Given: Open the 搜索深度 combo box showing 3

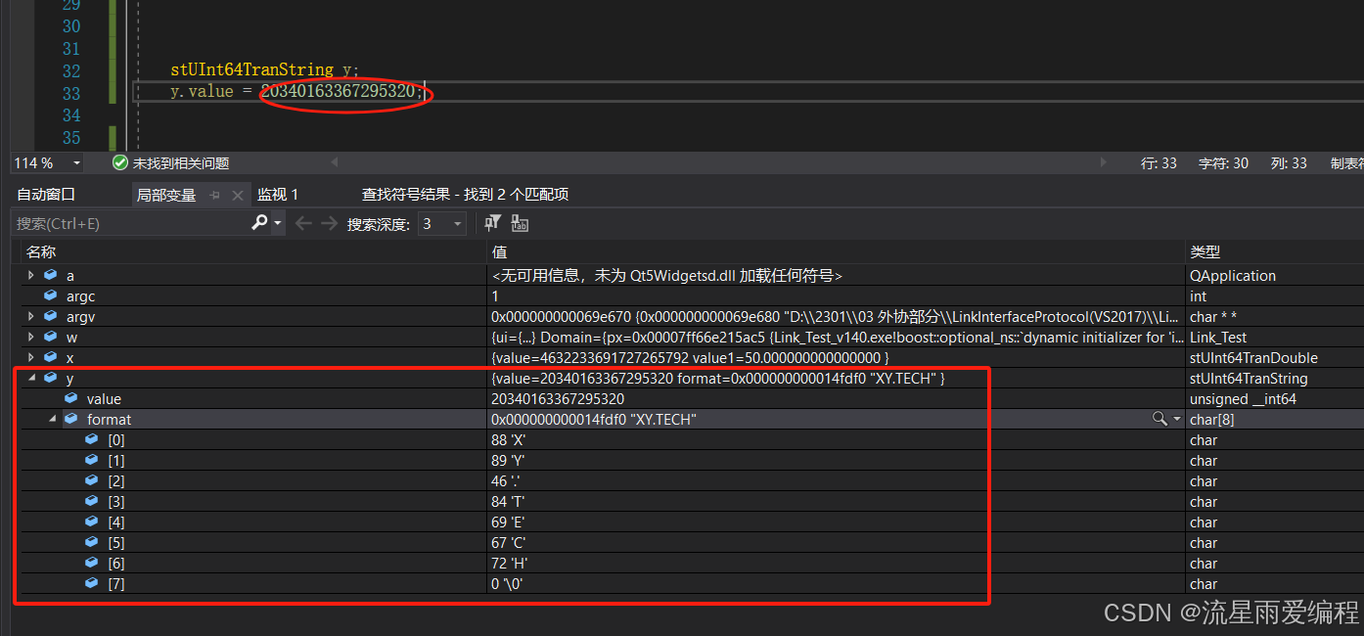Looking at the screenshot, I should 442,223.
